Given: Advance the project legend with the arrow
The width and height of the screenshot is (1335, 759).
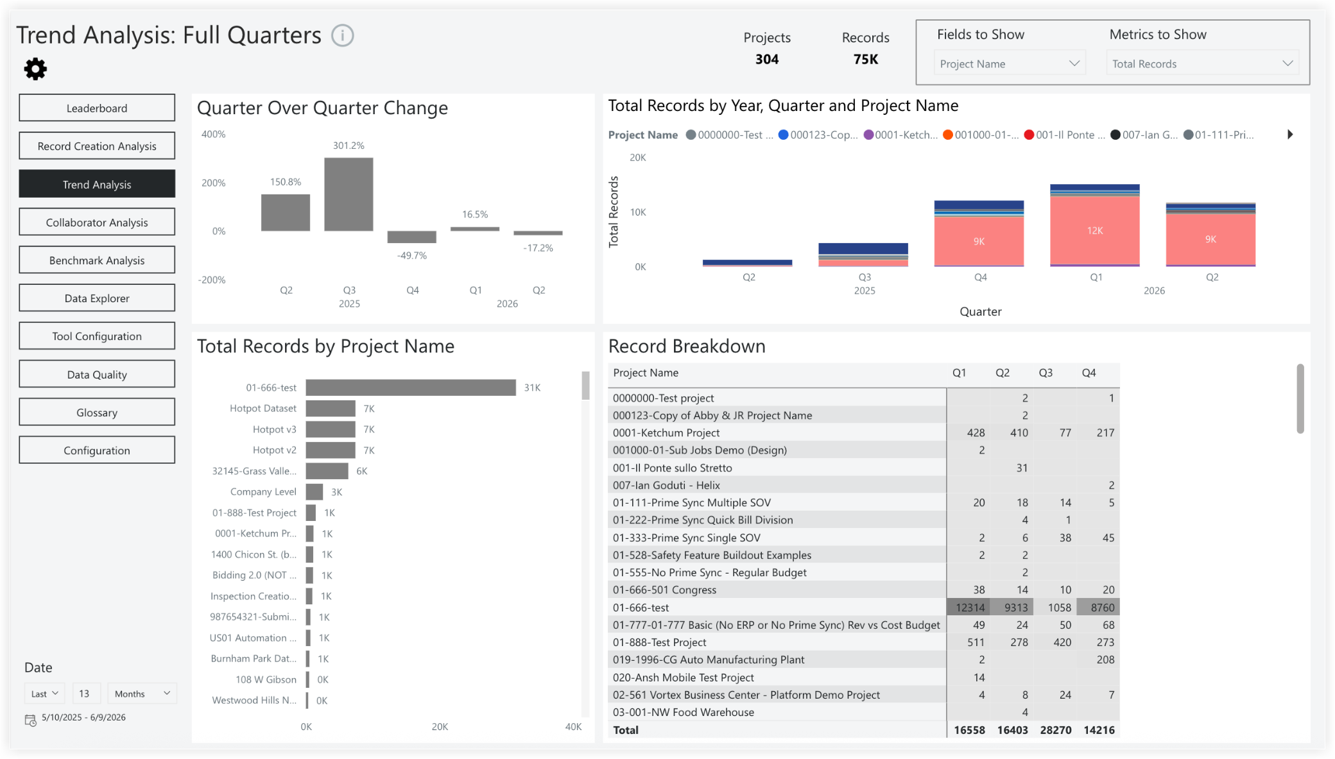Looking at the screenshot, I should tap(1290, 135).
